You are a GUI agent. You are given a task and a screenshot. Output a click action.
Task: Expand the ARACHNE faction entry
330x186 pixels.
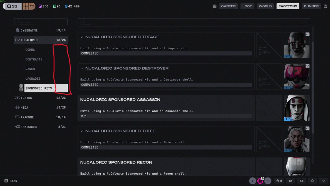(x=41, y=117)
